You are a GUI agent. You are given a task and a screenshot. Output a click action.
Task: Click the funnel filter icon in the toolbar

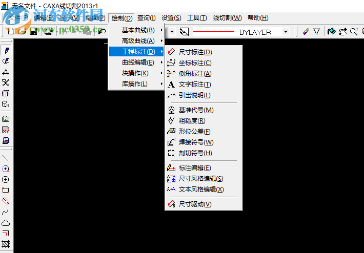click(x=316, y=32)
